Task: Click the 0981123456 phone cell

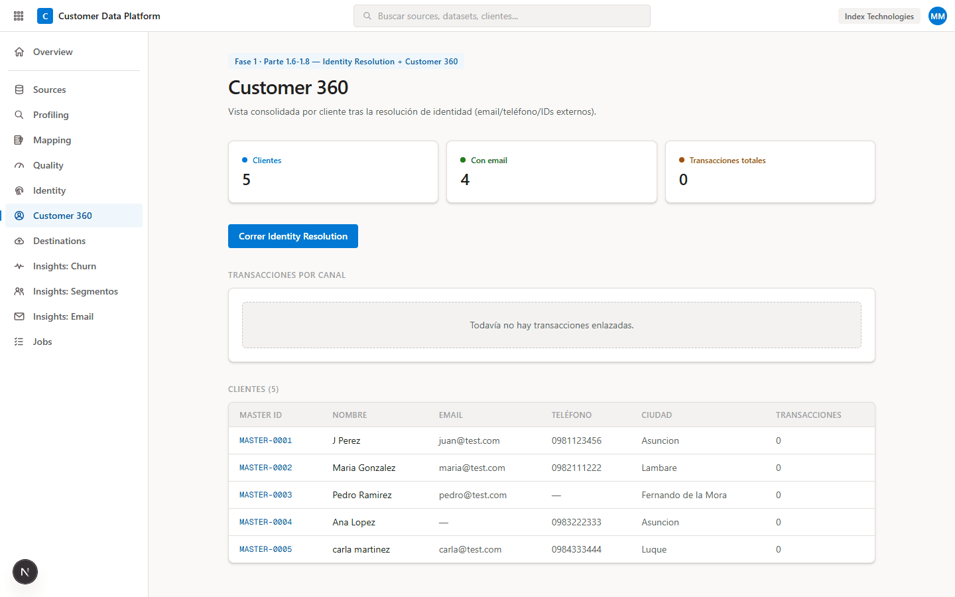Action: tap(576, 440)
